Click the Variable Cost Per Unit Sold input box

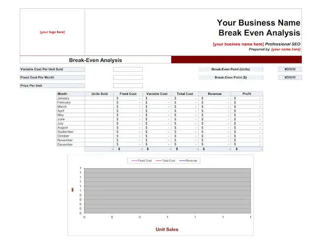tap(128, 69)
